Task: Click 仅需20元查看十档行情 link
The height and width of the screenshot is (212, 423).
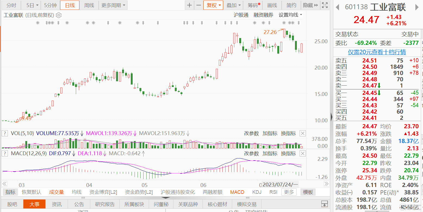Action: point(377,52)
